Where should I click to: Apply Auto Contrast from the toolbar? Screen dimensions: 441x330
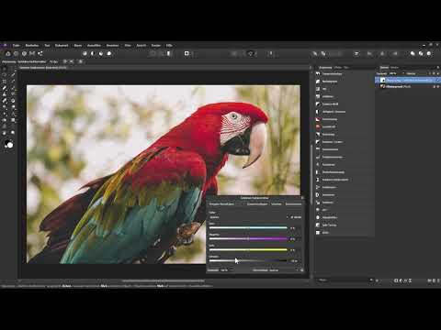[x=93, y=53]
